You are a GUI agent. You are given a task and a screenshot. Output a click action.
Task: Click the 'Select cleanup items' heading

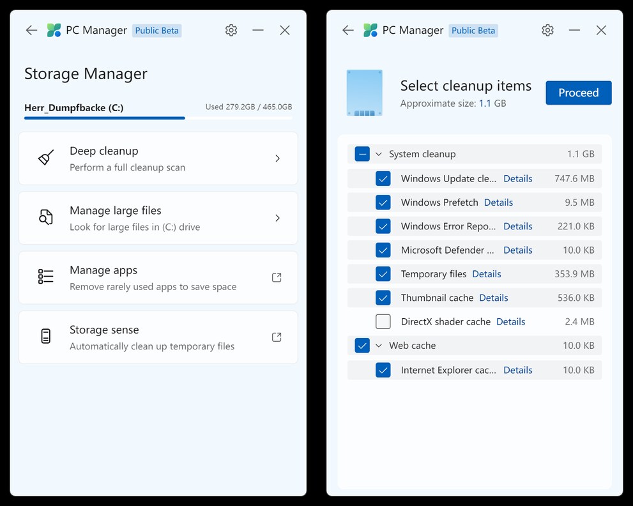point(466,86)
